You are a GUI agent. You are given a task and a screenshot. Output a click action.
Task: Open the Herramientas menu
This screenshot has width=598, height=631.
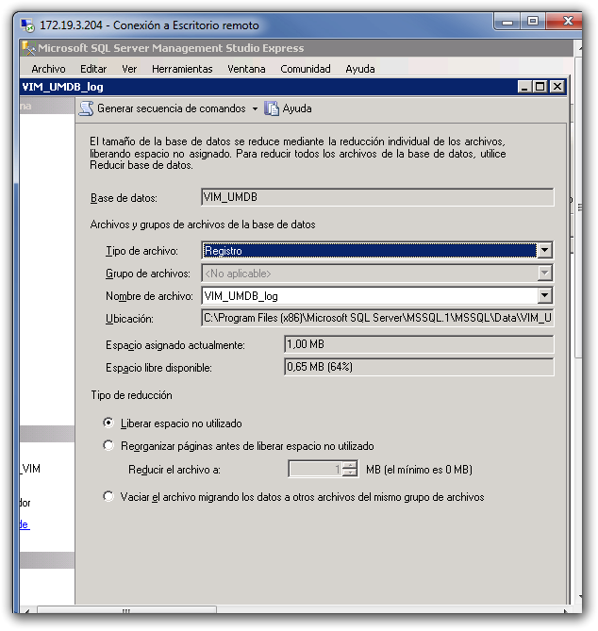point(182,69)
